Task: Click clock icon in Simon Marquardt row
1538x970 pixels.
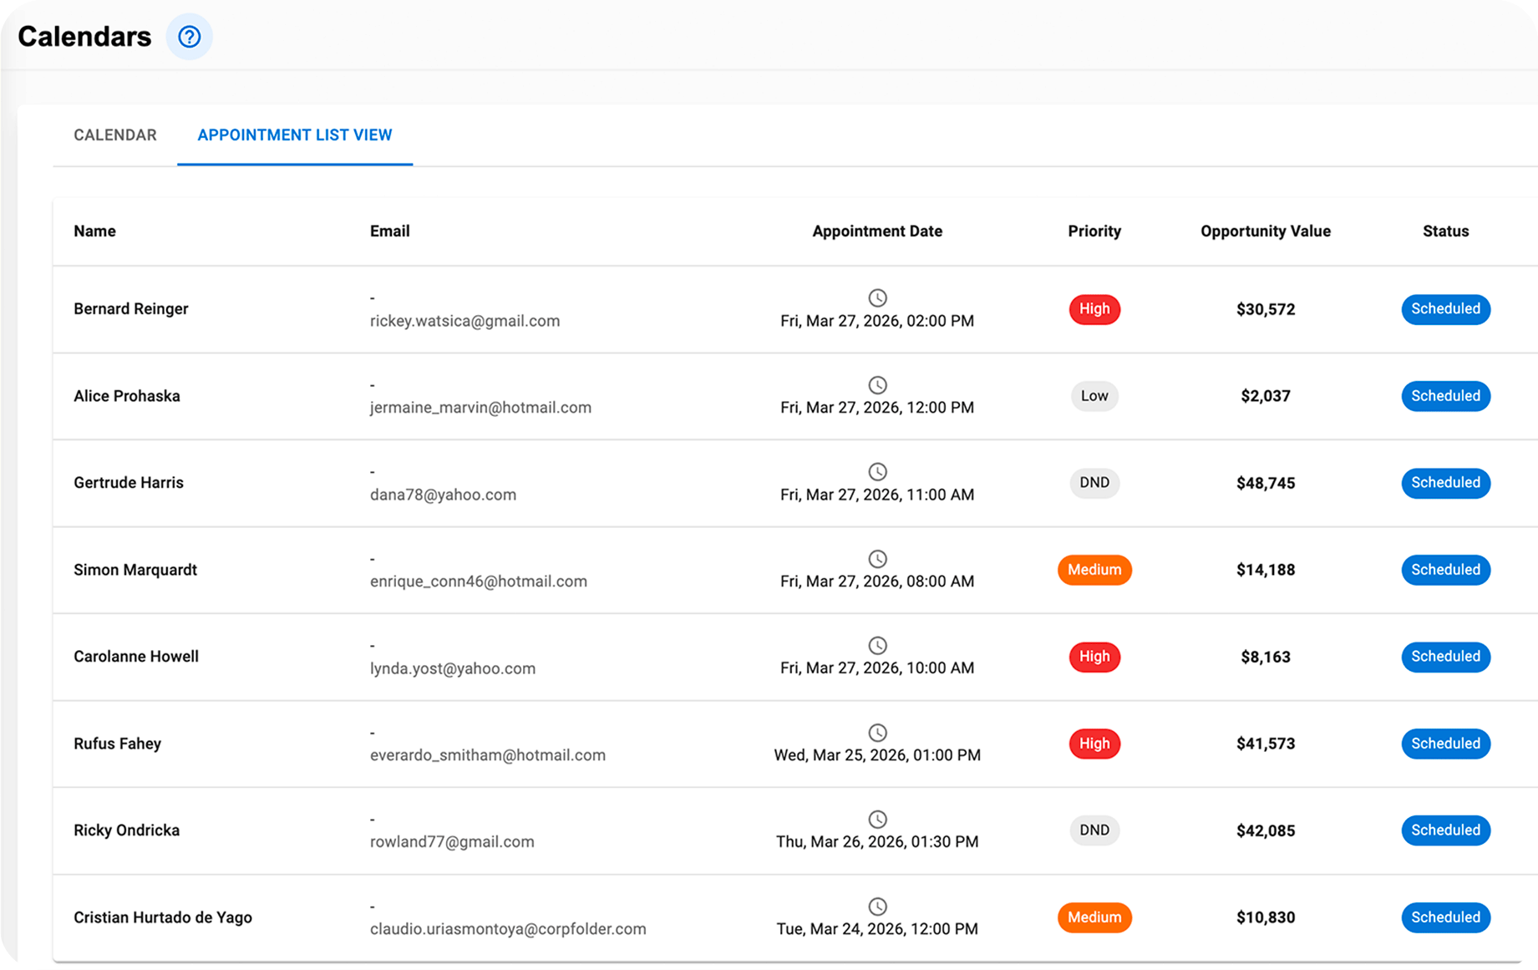Action: click(877, 558)
